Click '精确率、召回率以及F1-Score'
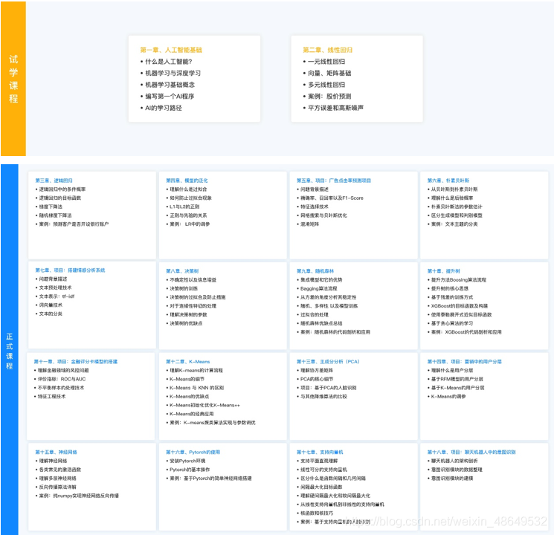The width and height of the screenshot is (554, 535). [x=332, y=198]
